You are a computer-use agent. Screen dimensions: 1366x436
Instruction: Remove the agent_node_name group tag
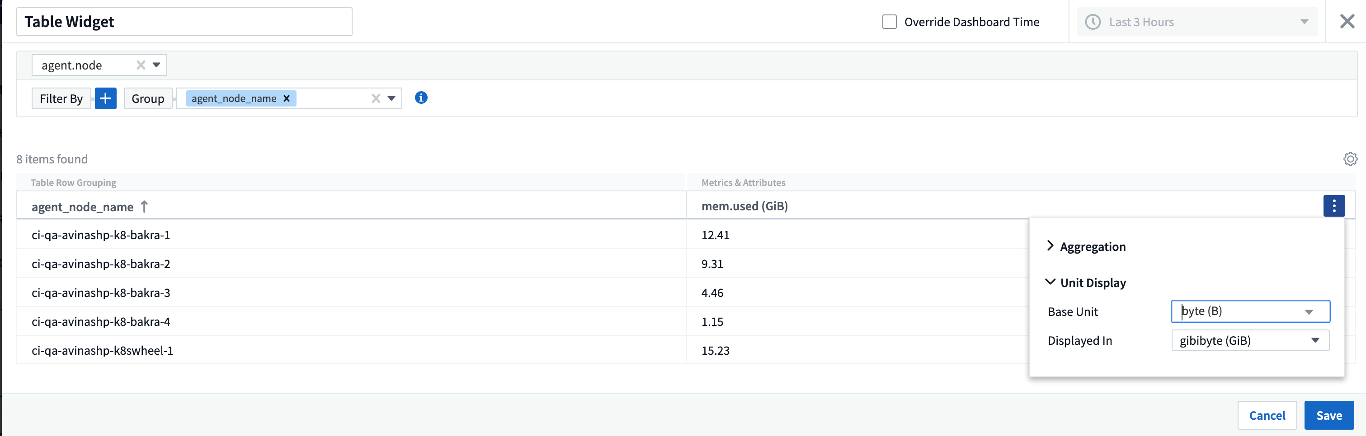(x=286, y=98)
